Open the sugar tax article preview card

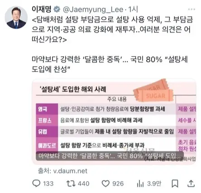(x=114, y=121)
